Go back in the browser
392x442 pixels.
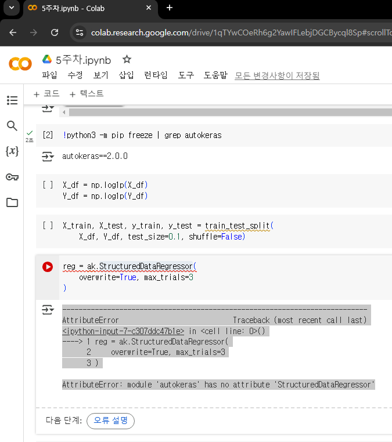pyautogui.click(x=13, y=32)
